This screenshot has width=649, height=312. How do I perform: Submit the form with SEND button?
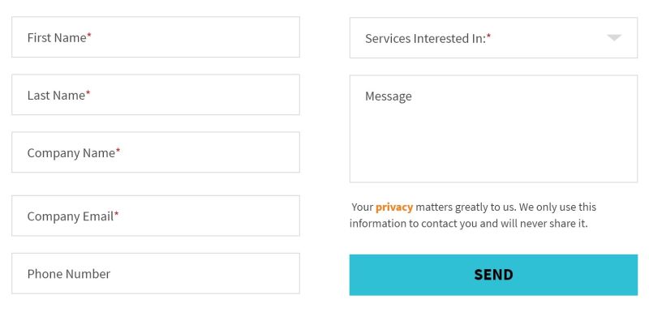pyautogui.click(x=493, y=275)
